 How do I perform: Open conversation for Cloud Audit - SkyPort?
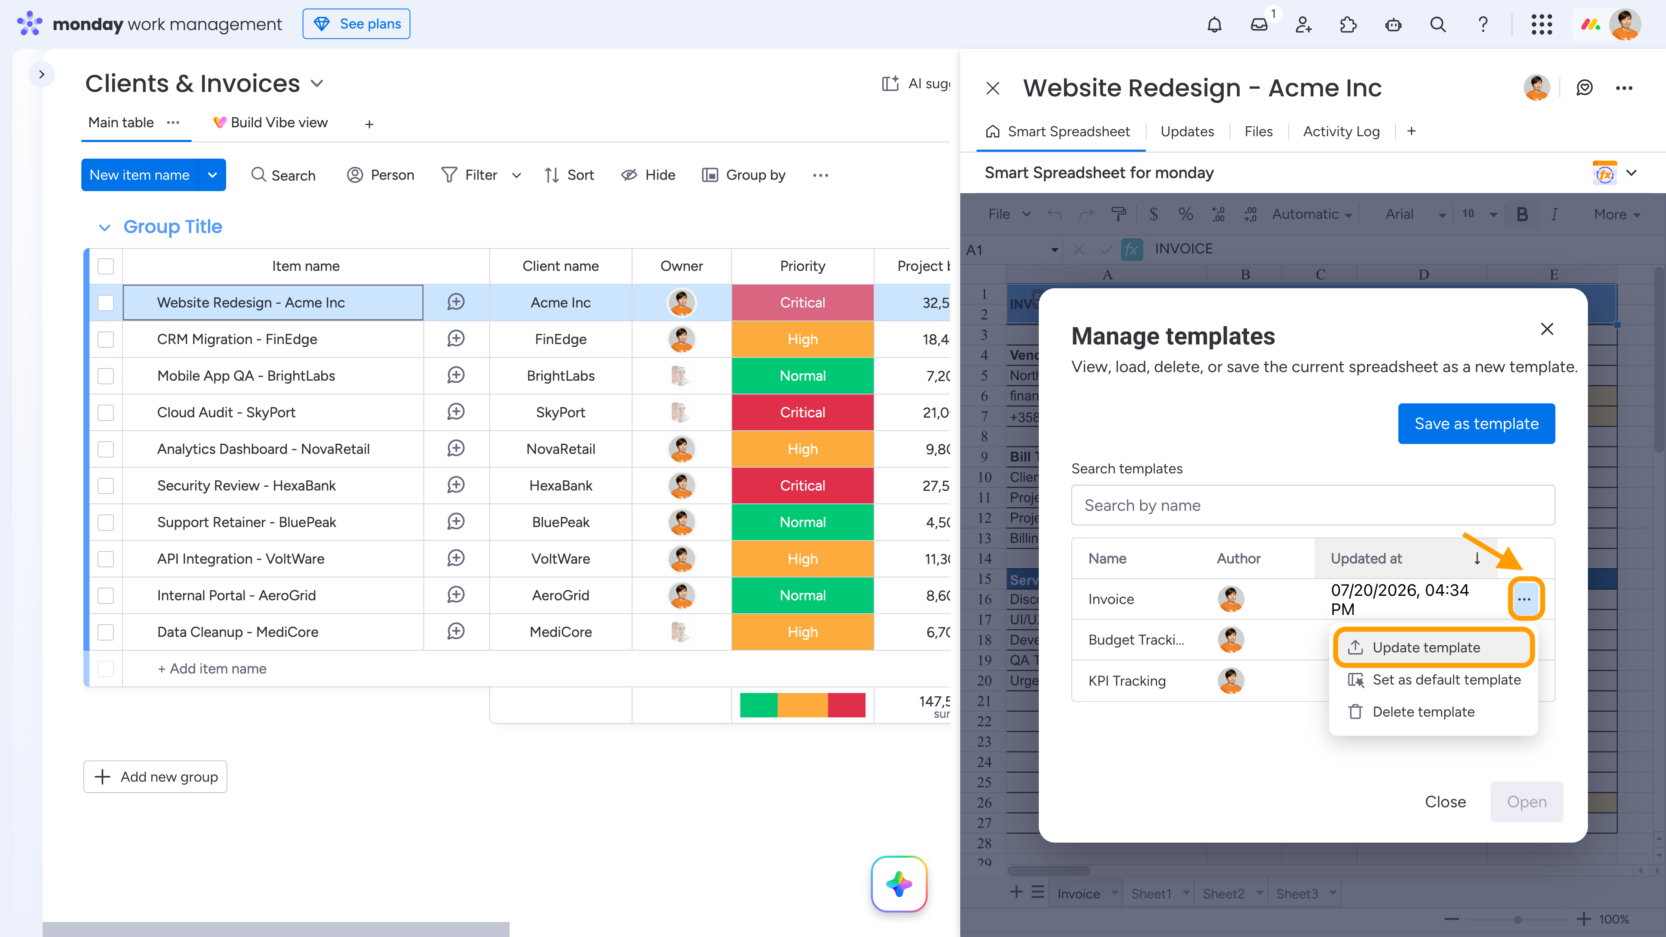coord(456,412)
